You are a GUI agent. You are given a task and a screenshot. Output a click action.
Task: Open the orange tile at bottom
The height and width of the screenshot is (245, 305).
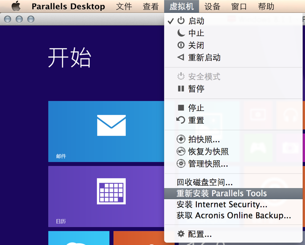click(139, 238)
